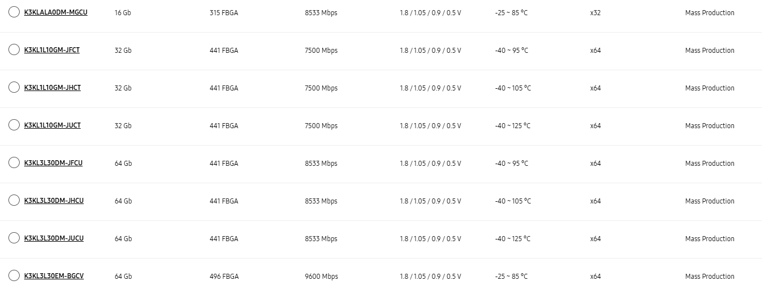The width and height of the screenshot is (762, 294).
Task: Select radio button for K3KL1L10GM-JUCT
Action: (14, 125)
